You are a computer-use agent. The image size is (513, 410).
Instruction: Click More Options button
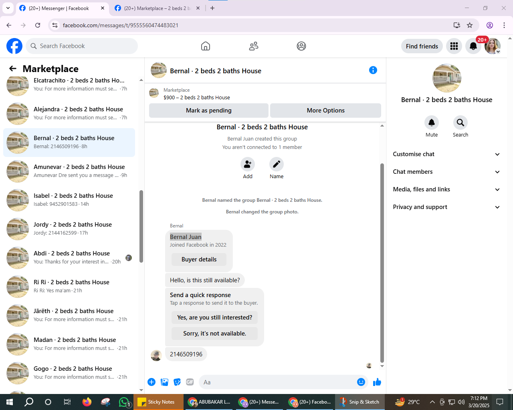point(326,111)
